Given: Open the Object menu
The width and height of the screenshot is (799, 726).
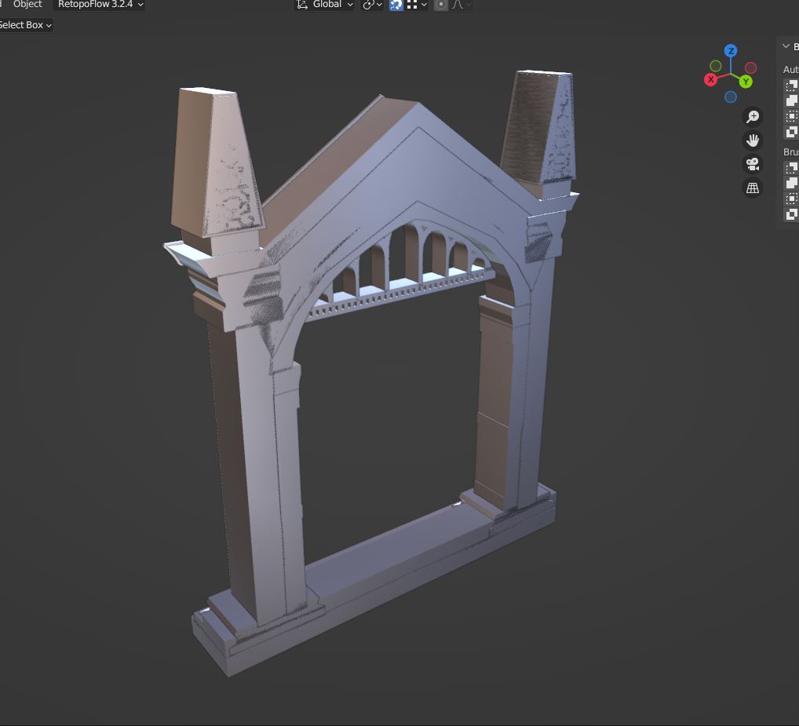Looking at the screenshot, I should coord(27,5).
